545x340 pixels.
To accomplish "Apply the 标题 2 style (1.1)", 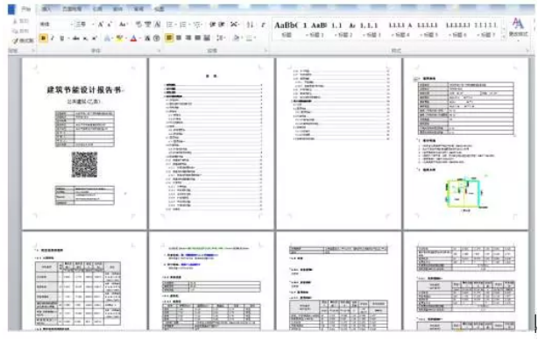I will [x=343, y=29].
